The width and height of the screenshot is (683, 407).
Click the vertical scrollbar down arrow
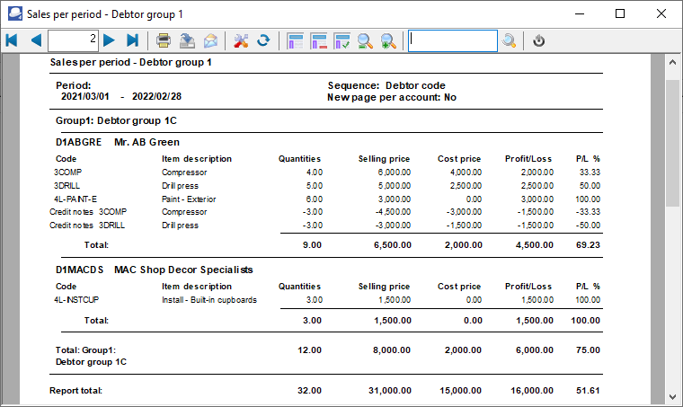673,395
